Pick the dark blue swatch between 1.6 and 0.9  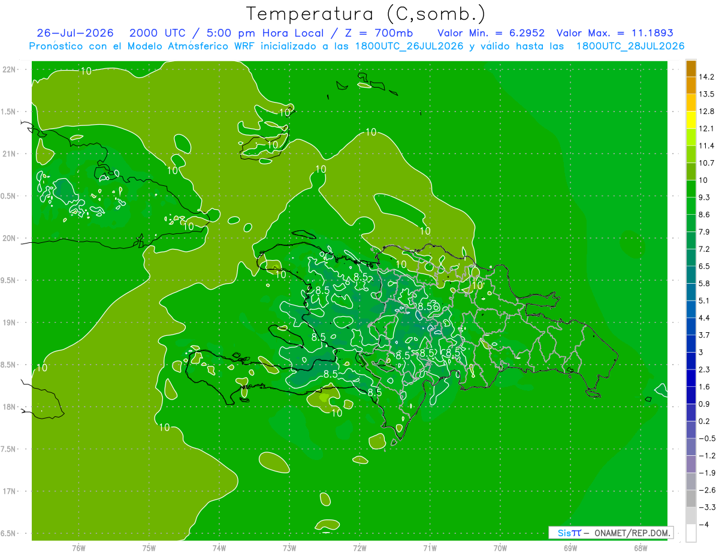(691, 395)
